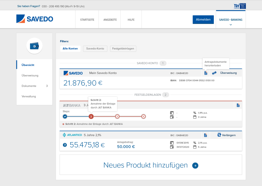Click Atlantico end date calendar icon
This screenshot has height=186, width=262.
coord(172,147)
